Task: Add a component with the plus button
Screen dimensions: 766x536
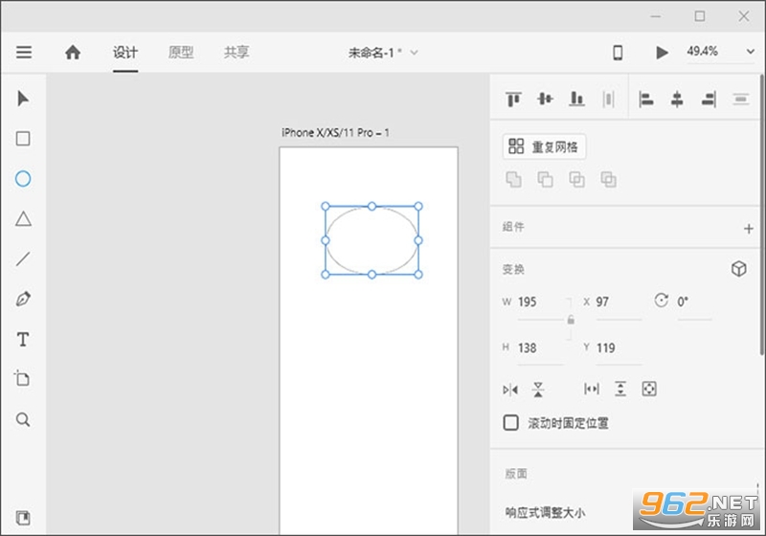Action: click(x=749, y=229)
